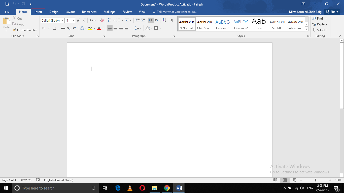Align text to the left
Viewport: 344px width, 193px height.
(x=110, y=28)
